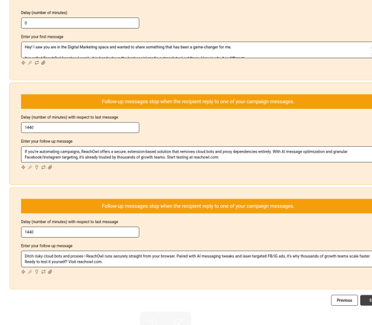Image resolution: width=372 pixels, height=325 pixels.
Task: Click magic wand icon under the first message
Action: [30, 63]
